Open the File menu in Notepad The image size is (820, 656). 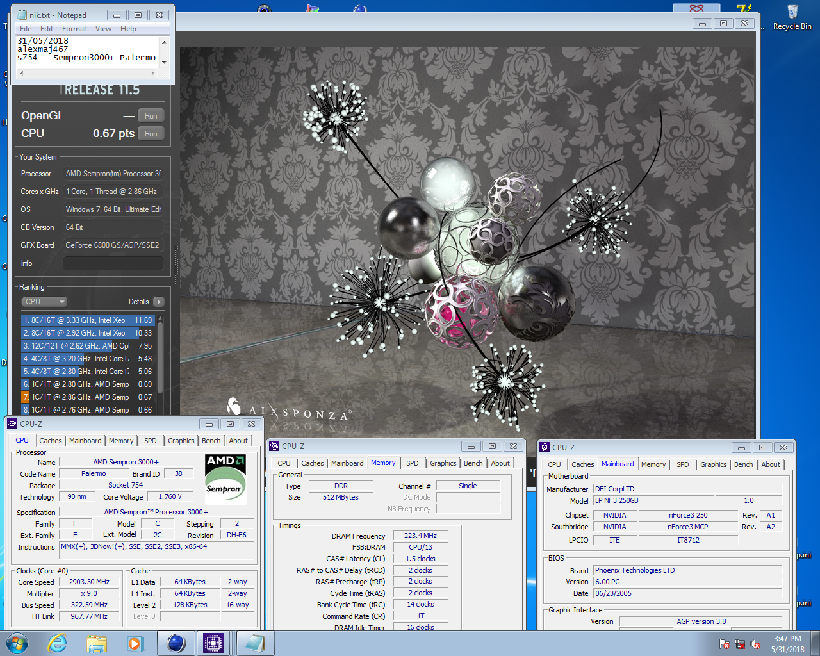point(26,29)
